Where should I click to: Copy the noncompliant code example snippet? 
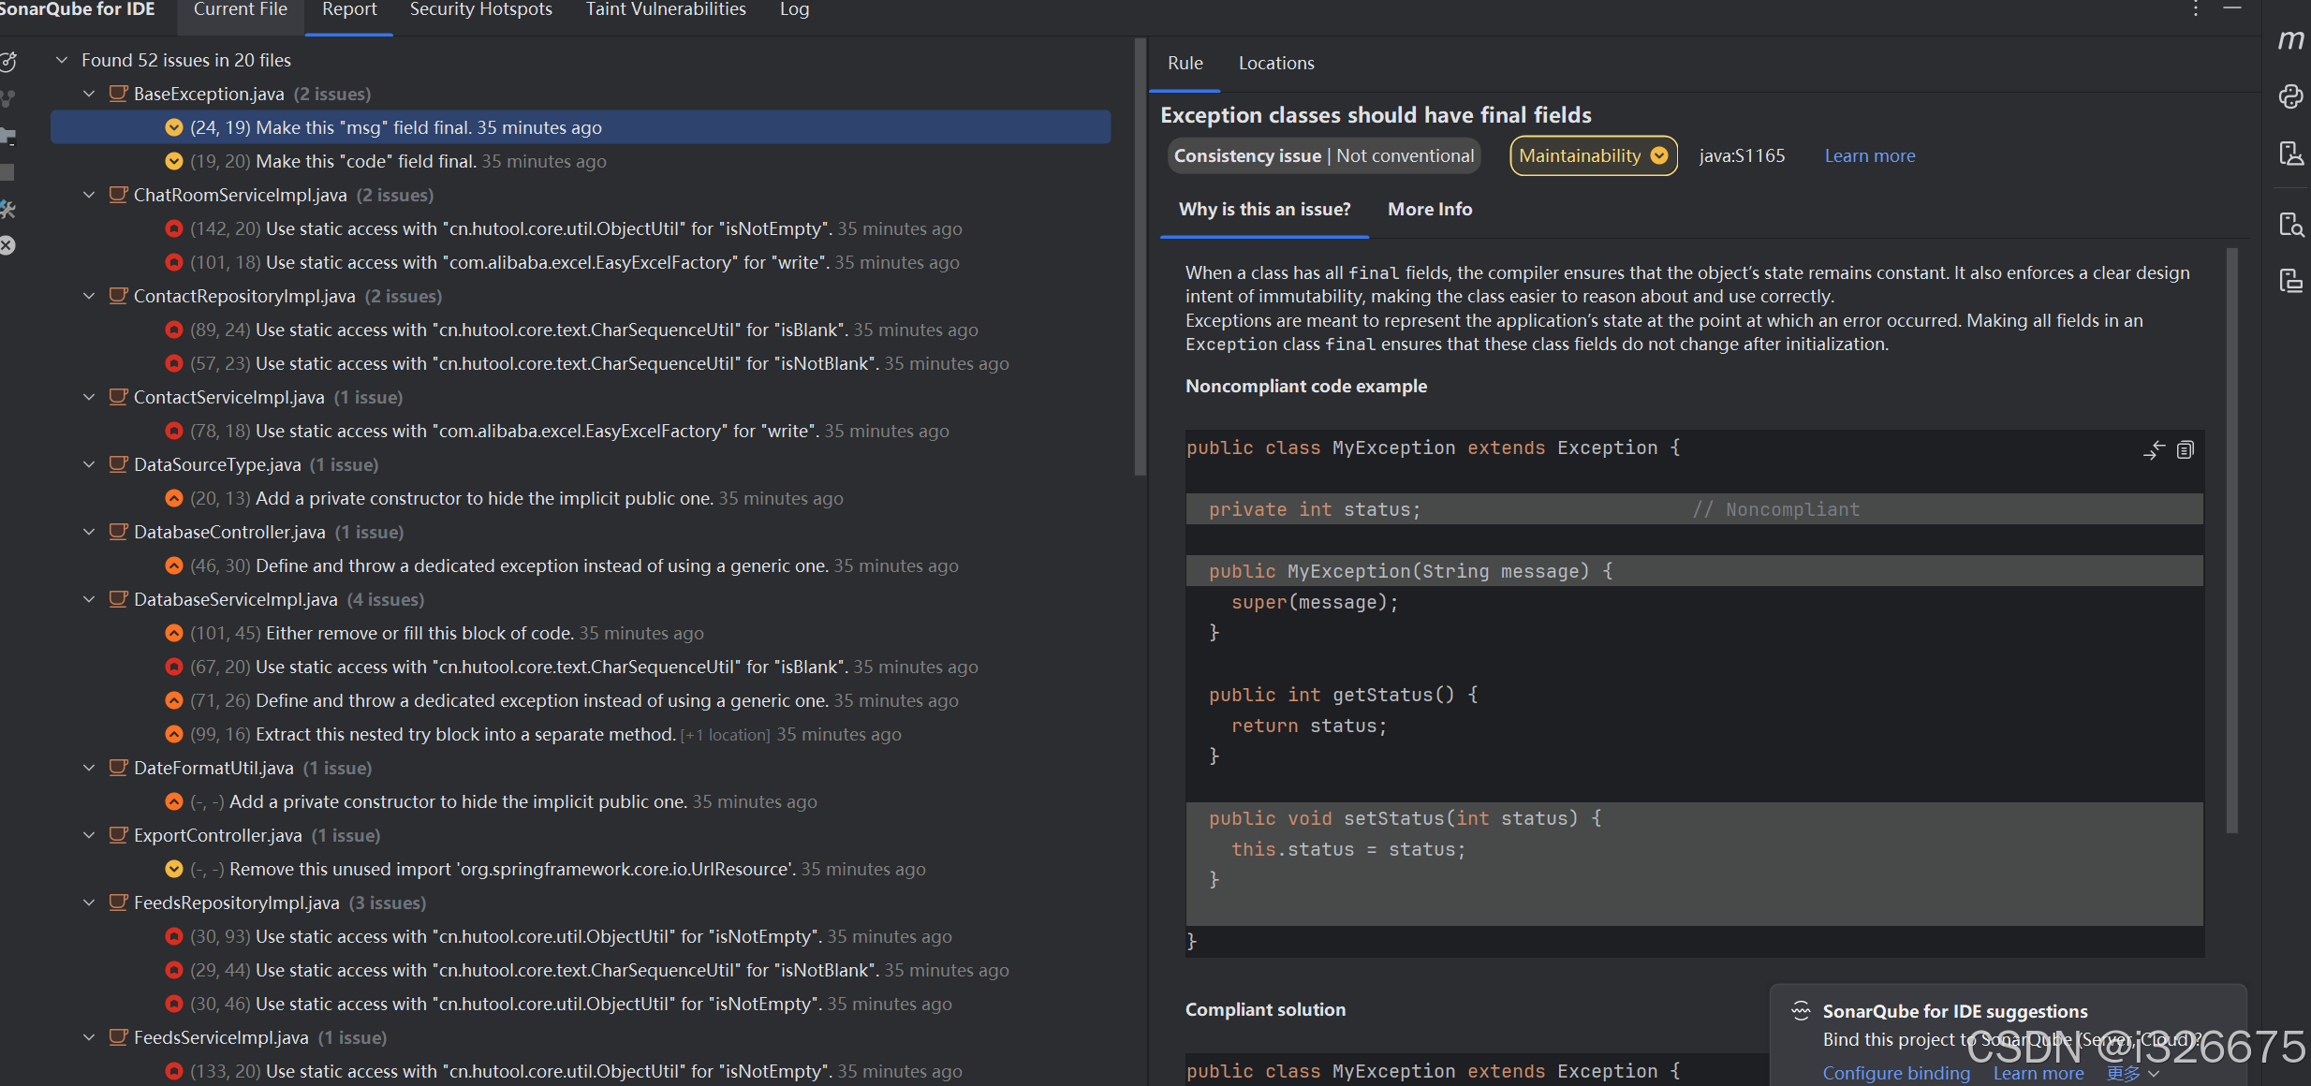point(2185,450)
